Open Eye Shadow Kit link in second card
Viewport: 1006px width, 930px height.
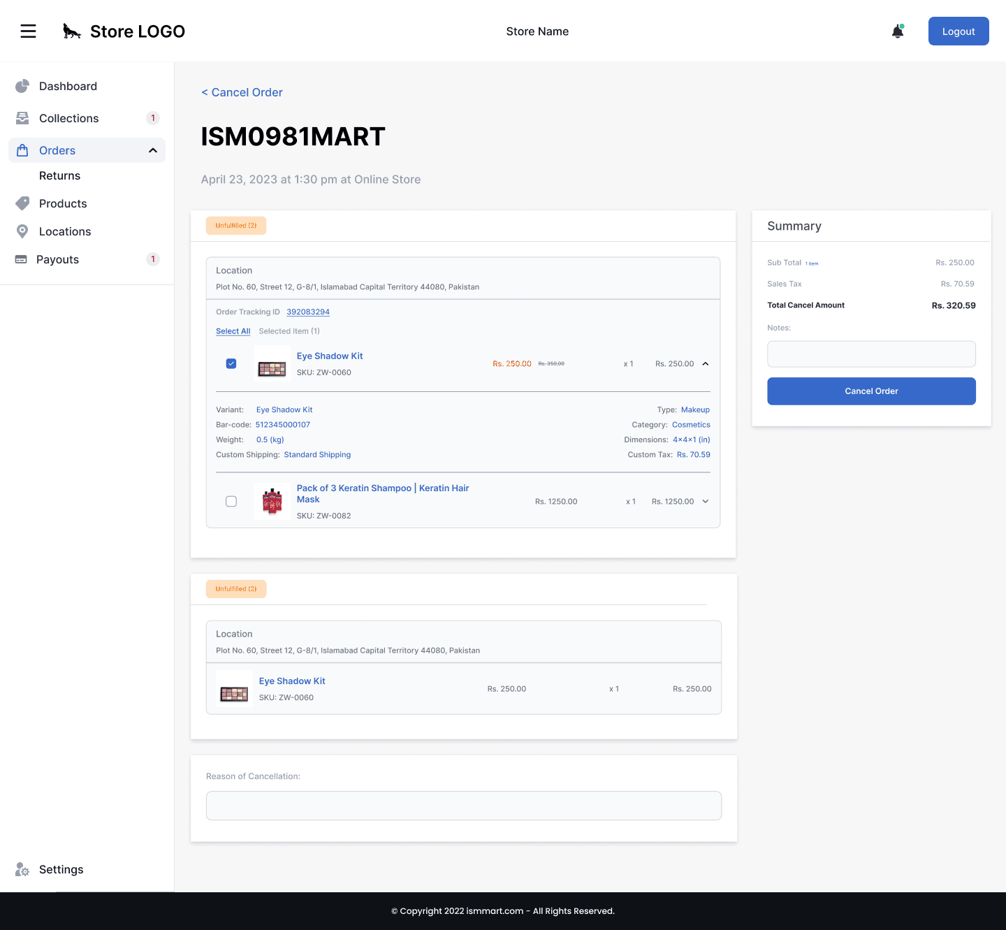292,681
